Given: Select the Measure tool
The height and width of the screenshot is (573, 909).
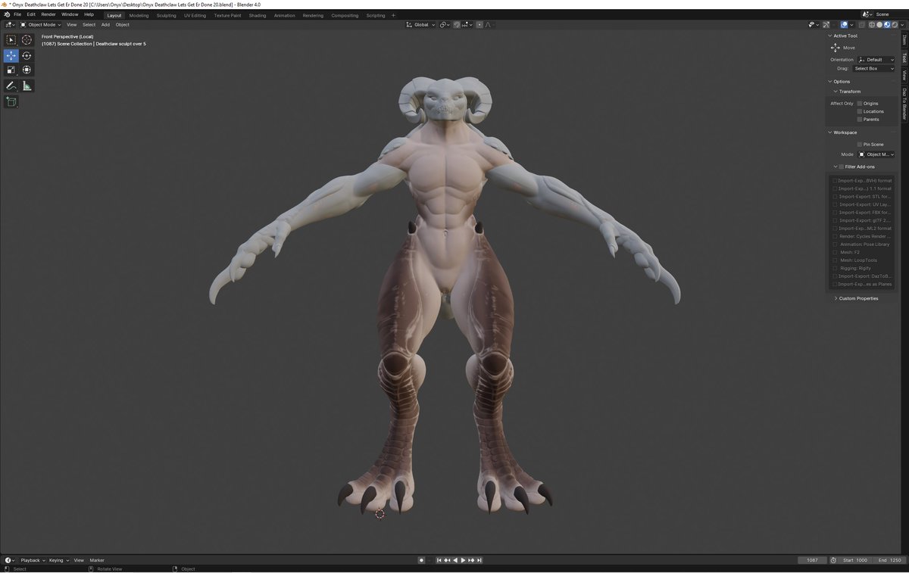Looking at the screenshot, I should pyautogui.click(x=27, y=86).
